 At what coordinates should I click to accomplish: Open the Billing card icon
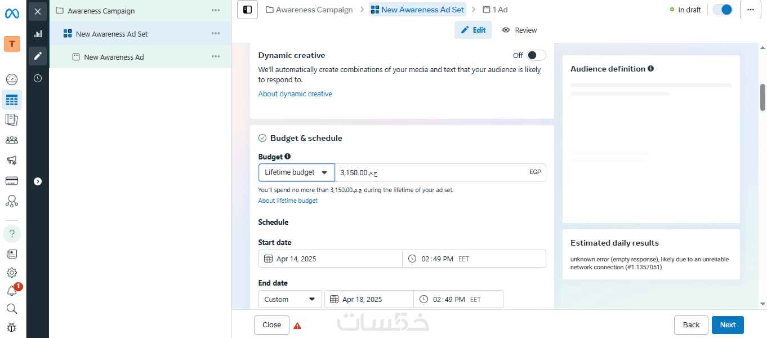(x=12, y=181)
